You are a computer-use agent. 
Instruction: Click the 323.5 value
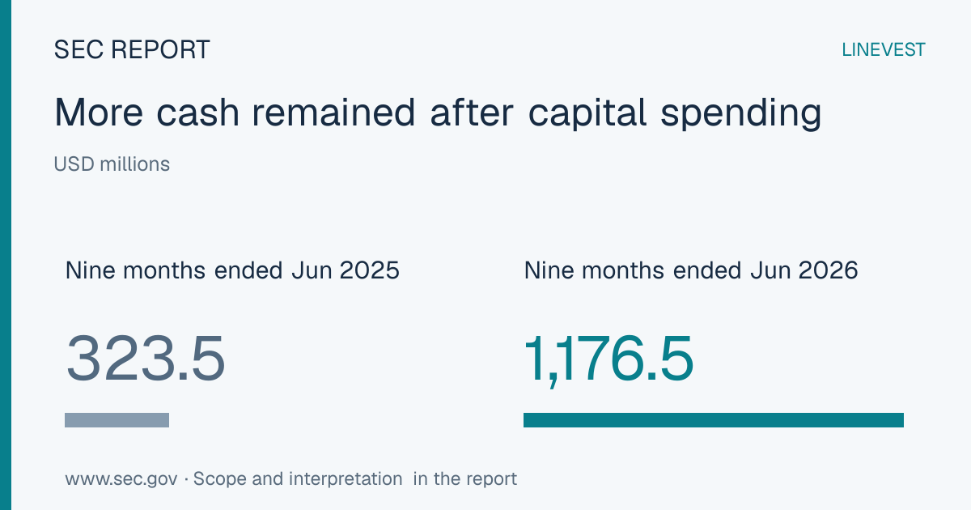tap(145, 359)
